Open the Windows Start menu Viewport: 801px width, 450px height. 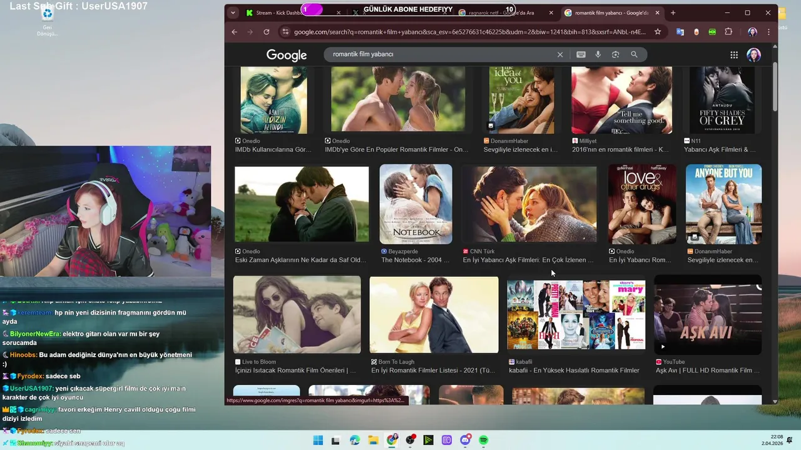(x=318, y=440)
